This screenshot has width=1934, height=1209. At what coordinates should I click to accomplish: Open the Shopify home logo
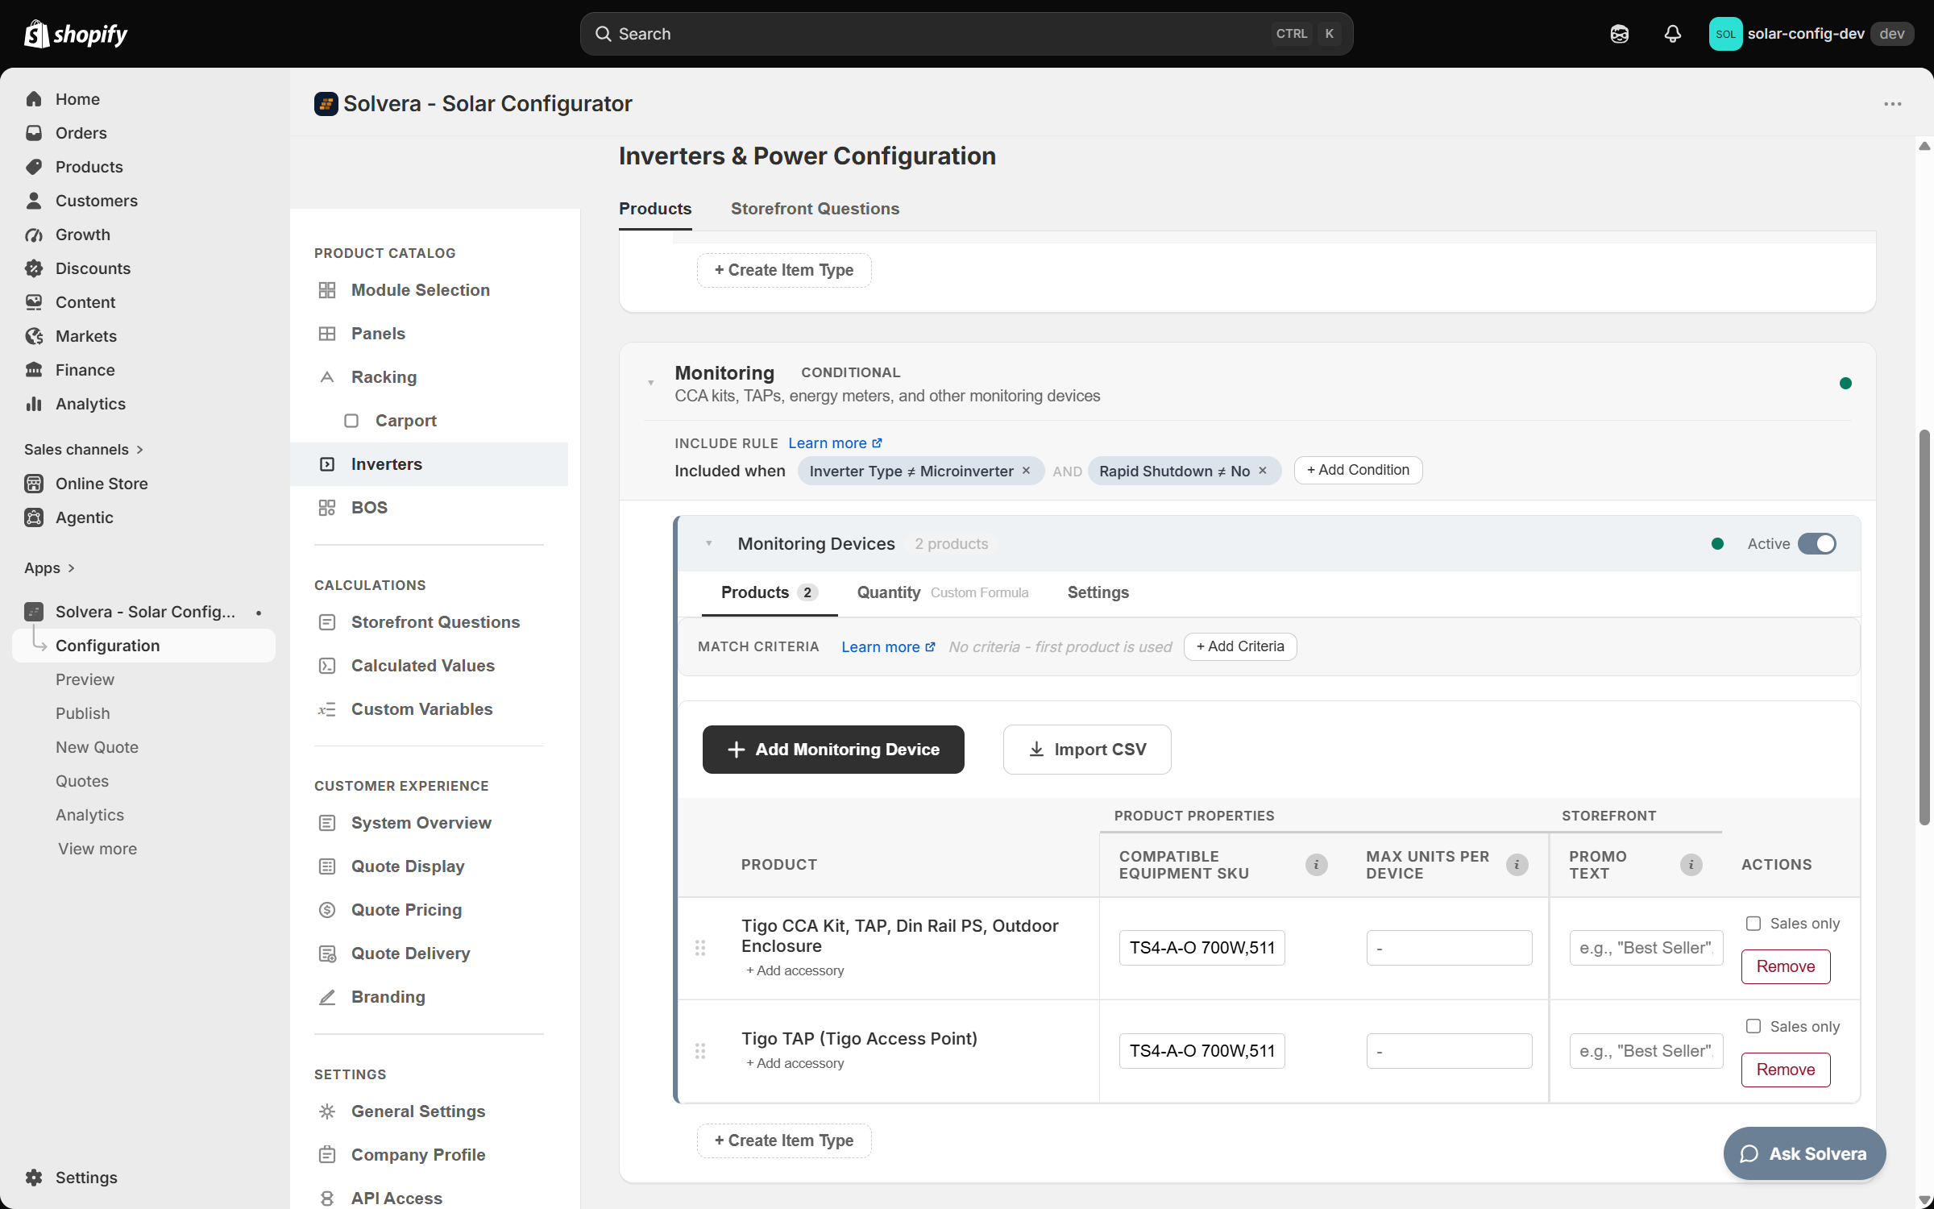pyautogui.click(x=76, y=34)
